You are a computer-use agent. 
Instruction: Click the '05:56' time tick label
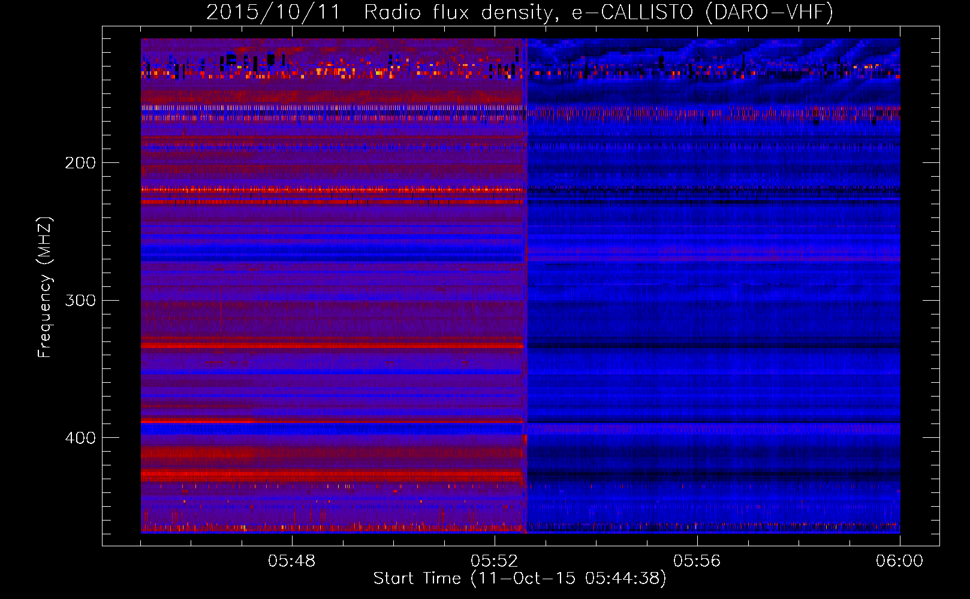pyautogui.click(x=697, y=561)
